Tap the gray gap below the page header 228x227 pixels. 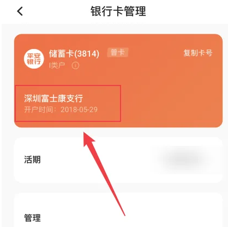click(118, 29)
